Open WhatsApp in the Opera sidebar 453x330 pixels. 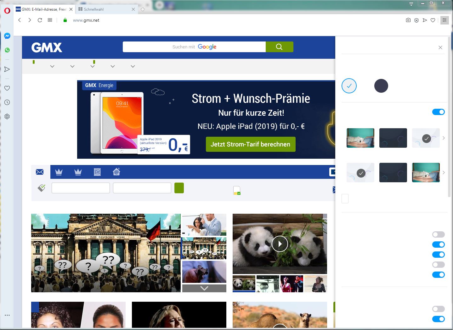pyautogui.click(x=7, y=50)
